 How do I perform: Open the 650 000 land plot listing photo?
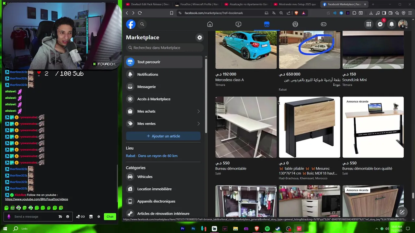pos(309,50)
